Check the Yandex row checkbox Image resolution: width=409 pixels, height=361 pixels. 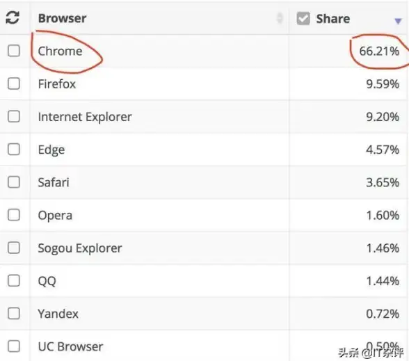pos(14,314)
